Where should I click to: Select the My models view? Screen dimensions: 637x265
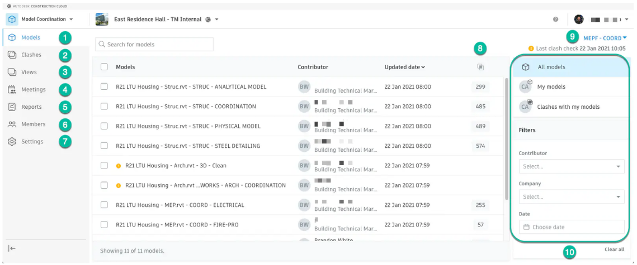click(x=572, y=86)
